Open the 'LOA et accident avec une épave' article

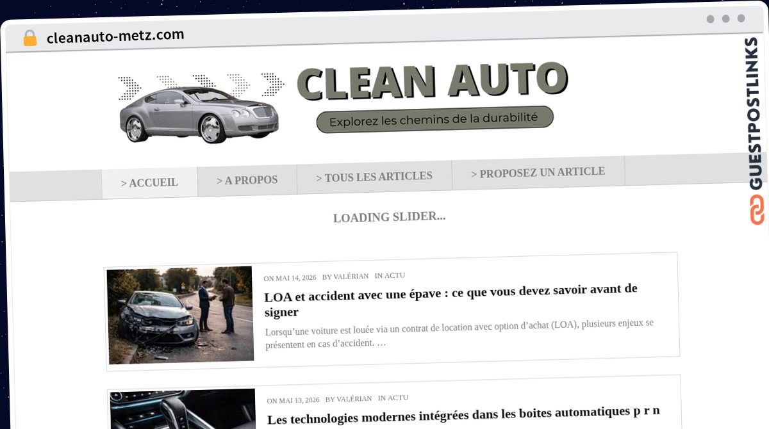pyautogui.click(x=451, y=300)
